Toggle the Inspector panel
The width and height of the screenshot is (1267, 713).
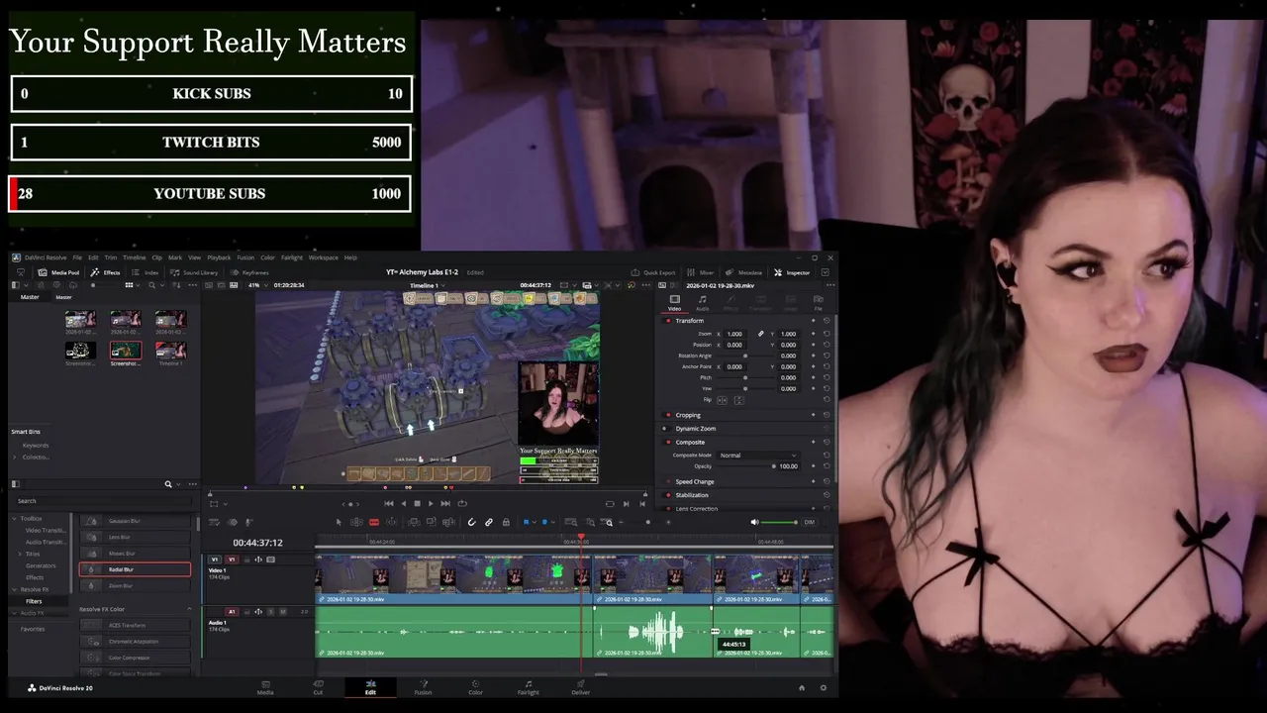pos(793,272)
